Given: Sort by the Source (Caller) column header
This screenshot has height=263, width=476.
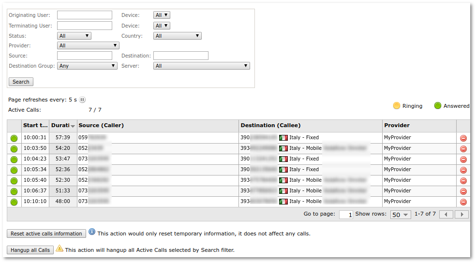Looking at the screenshot, I should 101,125.
